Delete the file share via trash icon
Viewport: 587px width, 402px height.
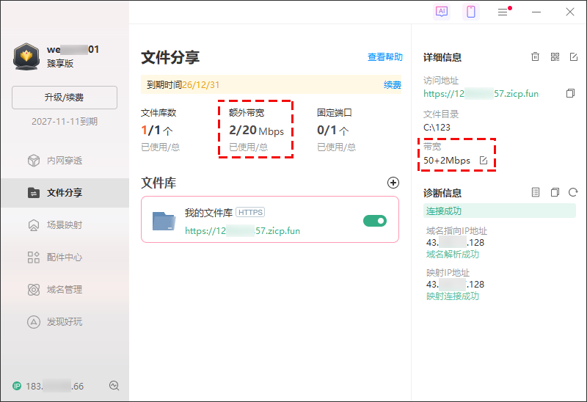(536, 57)
